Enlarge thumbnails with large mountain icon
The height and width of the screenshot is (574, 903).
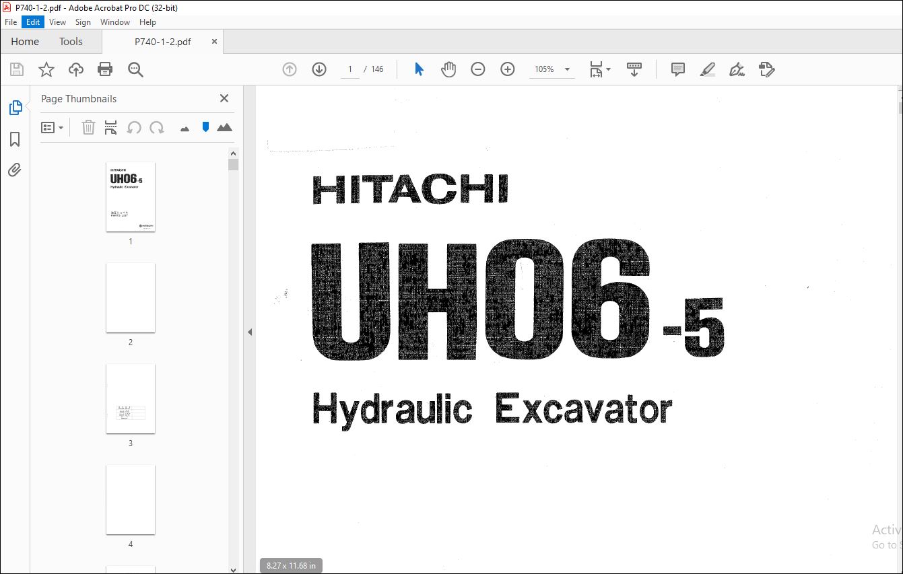tap(224, 127)
